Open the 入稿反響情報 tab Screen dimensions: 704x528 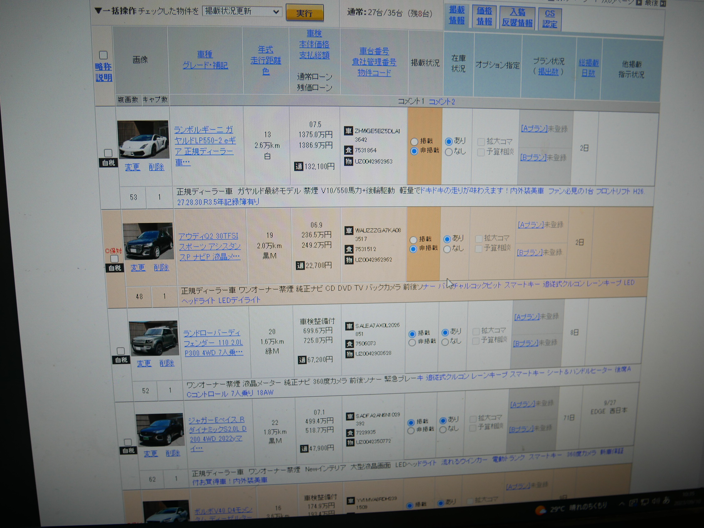(517, 17)
